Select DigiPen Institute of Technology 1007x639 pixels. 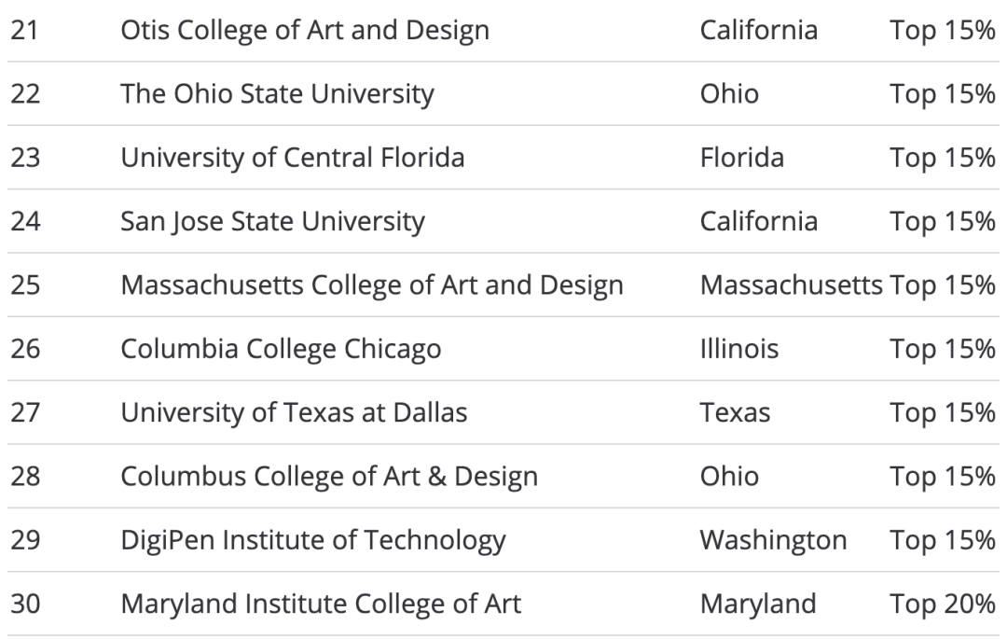pyautogui.click(x=313, y=541)
